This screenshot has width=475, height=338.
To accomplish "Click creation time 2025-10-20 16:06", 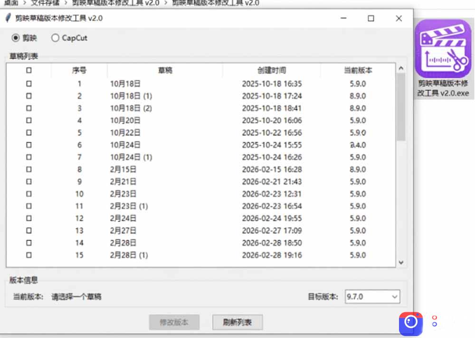I will tap(272, 120).
